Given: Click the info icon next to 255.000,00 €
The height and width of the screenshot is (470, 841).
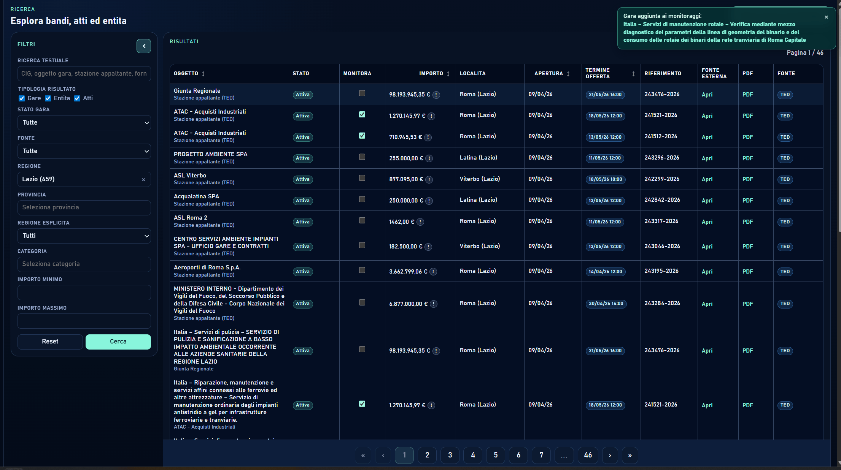Looking at the screenshot, I should point(429,158).
